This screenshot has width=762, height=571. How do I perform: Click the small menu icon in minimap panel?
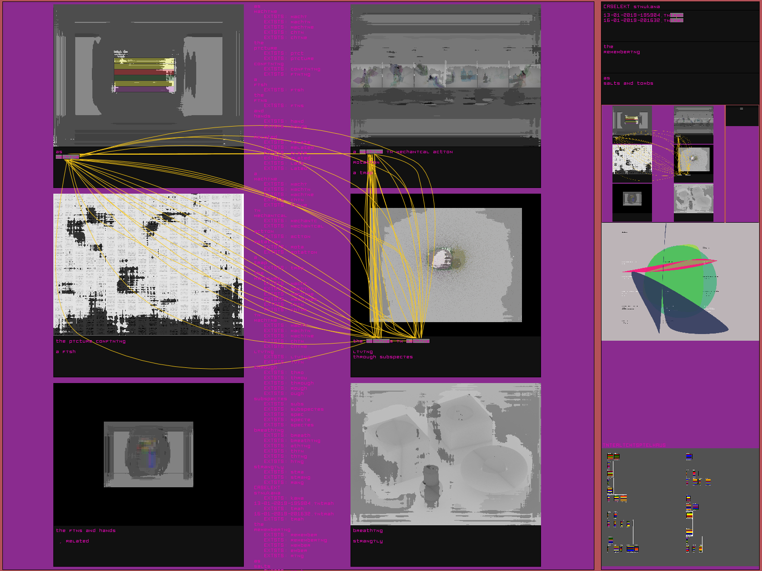[741, 109]
